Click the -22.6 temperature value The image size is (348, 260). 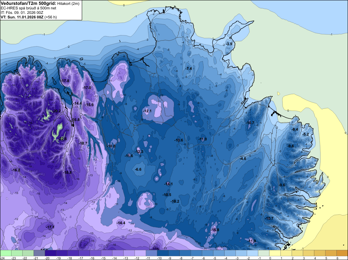pos(63,139)
